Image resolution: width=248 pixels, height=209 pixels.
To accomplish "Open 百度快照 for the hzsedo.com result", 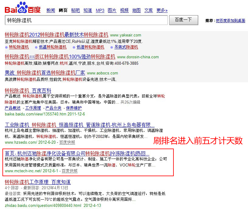I will pyautogui.click(x=67, y=142).
